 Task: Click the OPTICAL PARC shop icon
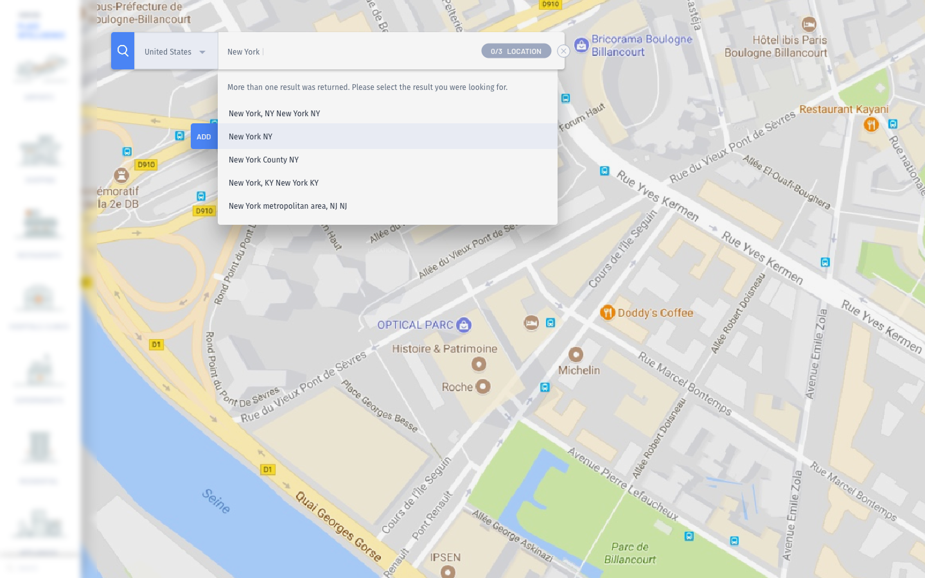coord(464,325)
